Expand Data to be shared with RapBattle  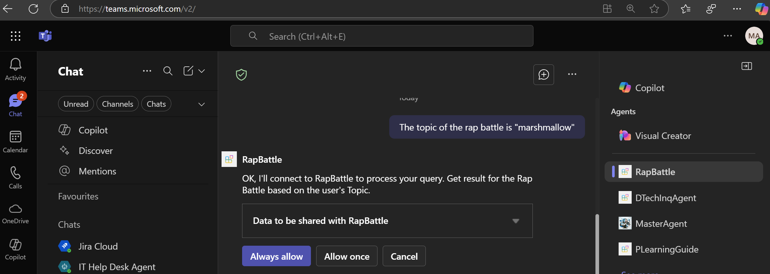click(387, 221)
